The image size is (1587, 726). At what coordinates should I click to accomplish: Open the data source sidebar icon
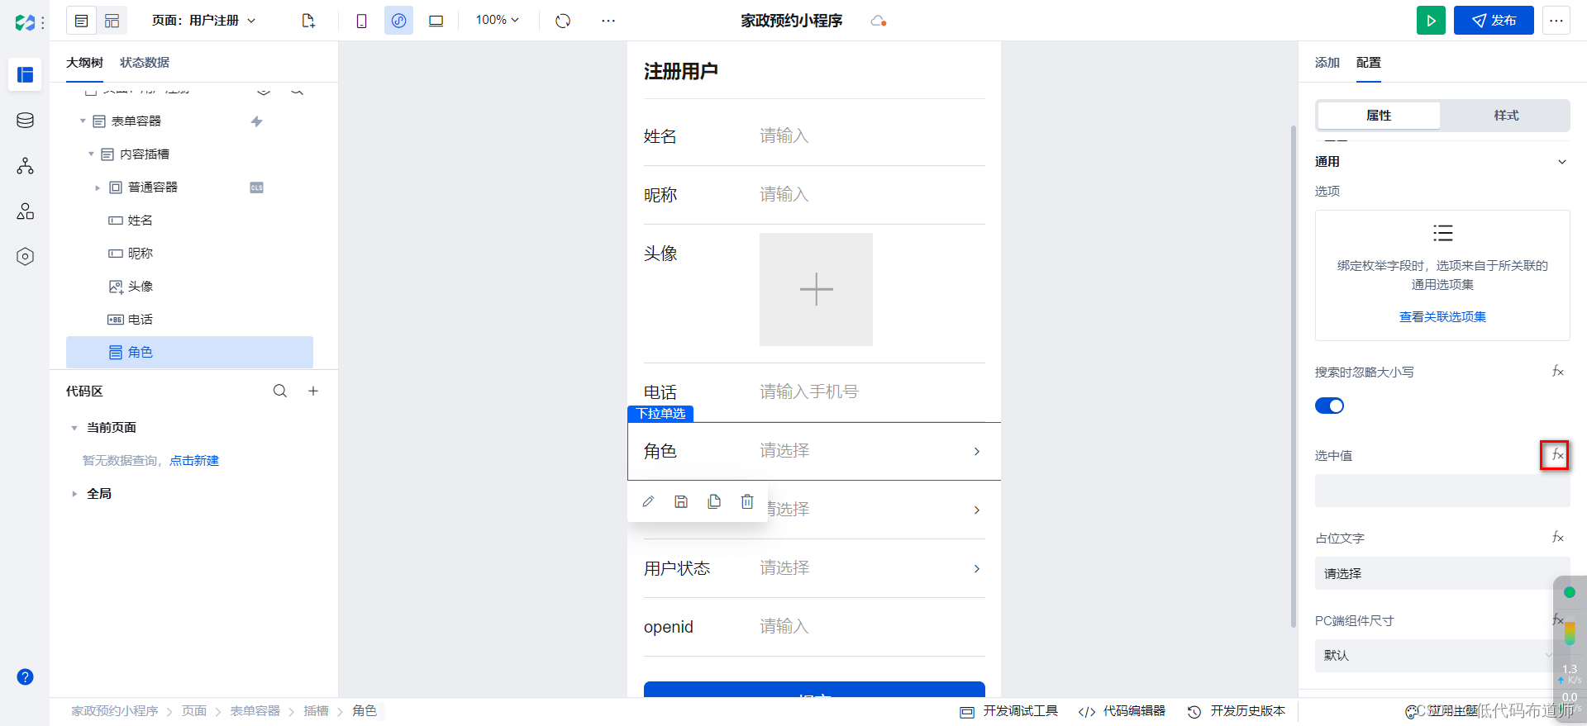26,121
